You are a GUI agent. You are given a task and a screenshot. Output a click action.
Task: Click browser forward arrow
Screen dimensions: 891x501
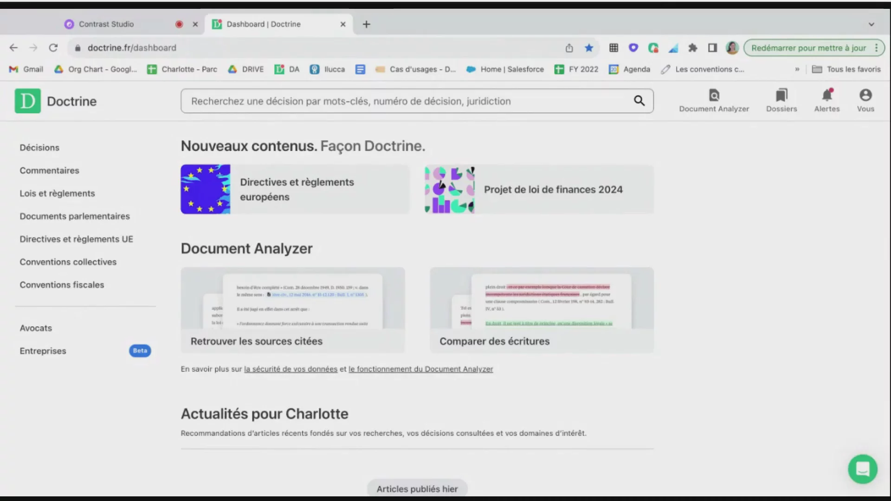tap(33, 48)
